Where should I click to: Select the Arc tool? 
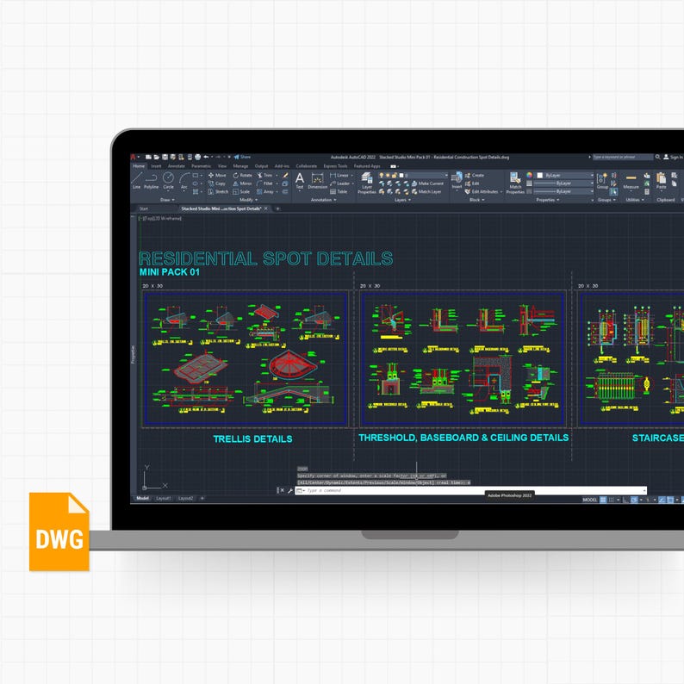tap(184, 178)
